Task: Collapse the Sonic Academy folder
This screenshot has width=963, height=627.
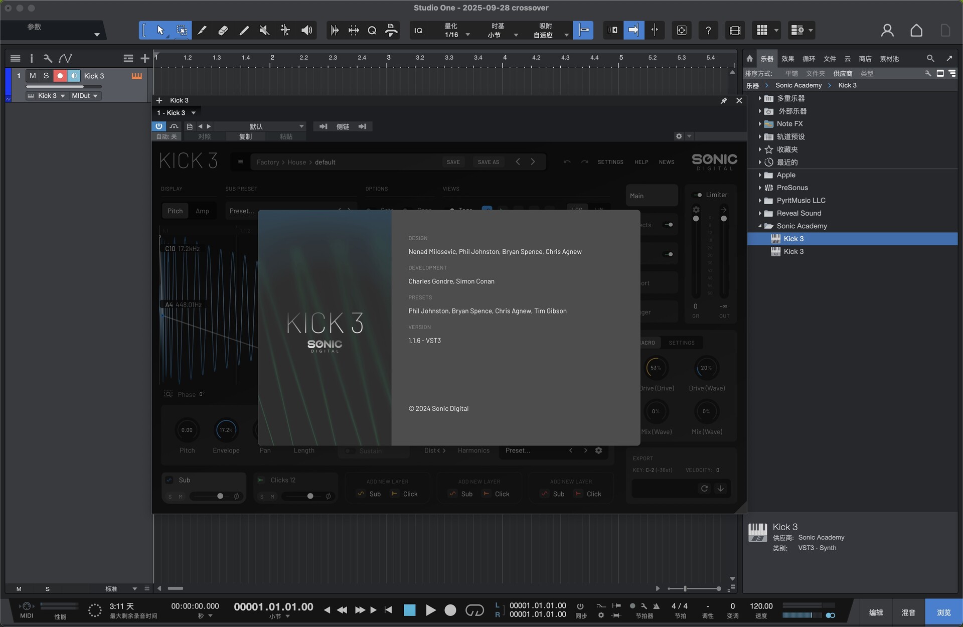Action: [760, 226]
